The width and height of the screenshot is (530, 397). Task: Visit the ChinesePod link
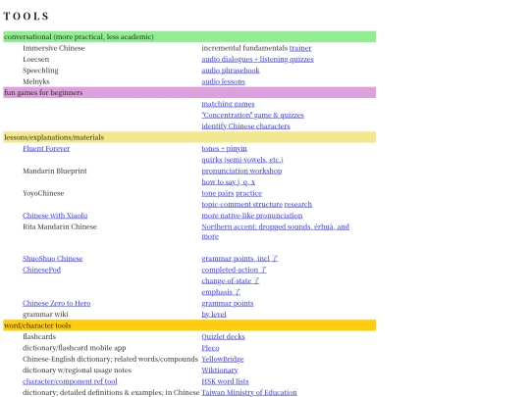pyautogui.click(x=41, y=270)
